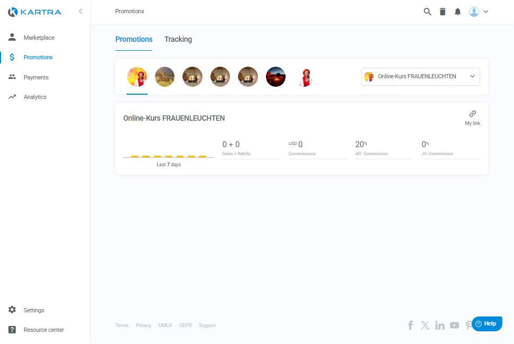Collapse the sidebar with the chevron arrow
Image resolution: width=514 pixels, height=344 pixels.
coord(80,12)
